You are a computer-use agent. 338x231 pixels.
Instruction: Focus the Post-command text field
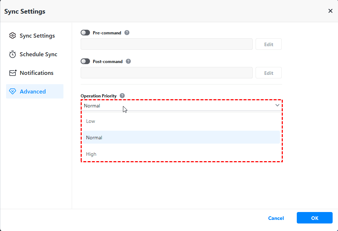(167, 73)
